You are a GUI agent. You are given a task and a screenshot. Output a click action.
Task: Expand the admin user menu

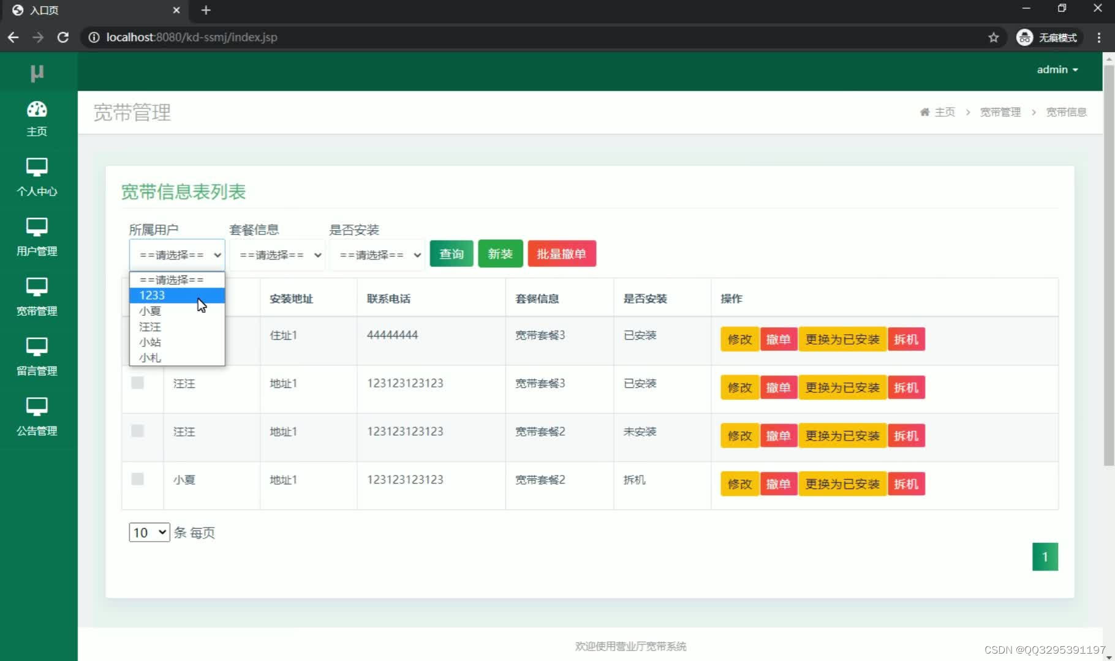coord(1057,70)
